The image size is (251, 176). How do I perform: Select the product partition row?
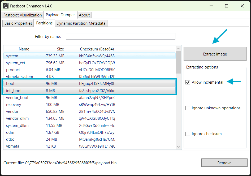click(x=90, y=70)
